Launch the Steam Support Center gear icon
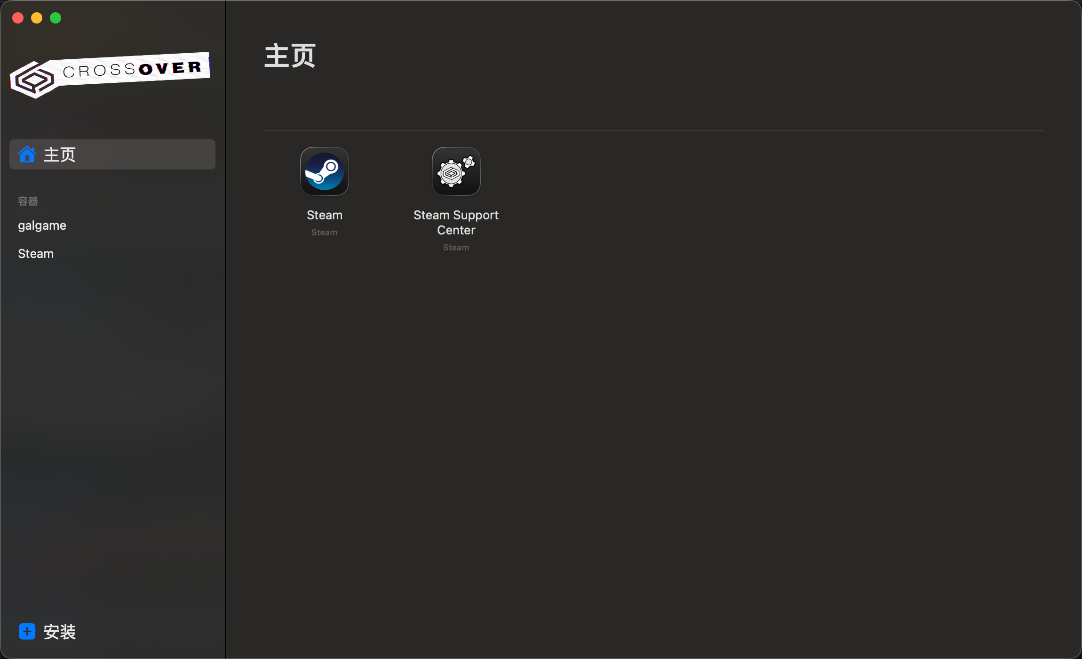The image size is (1082, 659). point(456,171)
